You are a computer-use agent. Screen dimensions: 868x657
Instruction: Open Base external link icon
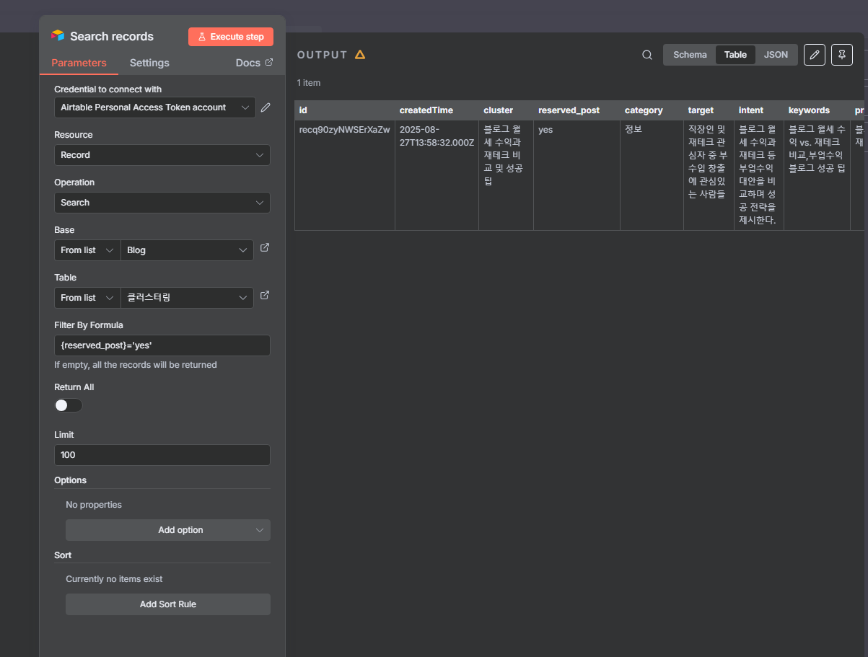(x=265, y=248)
